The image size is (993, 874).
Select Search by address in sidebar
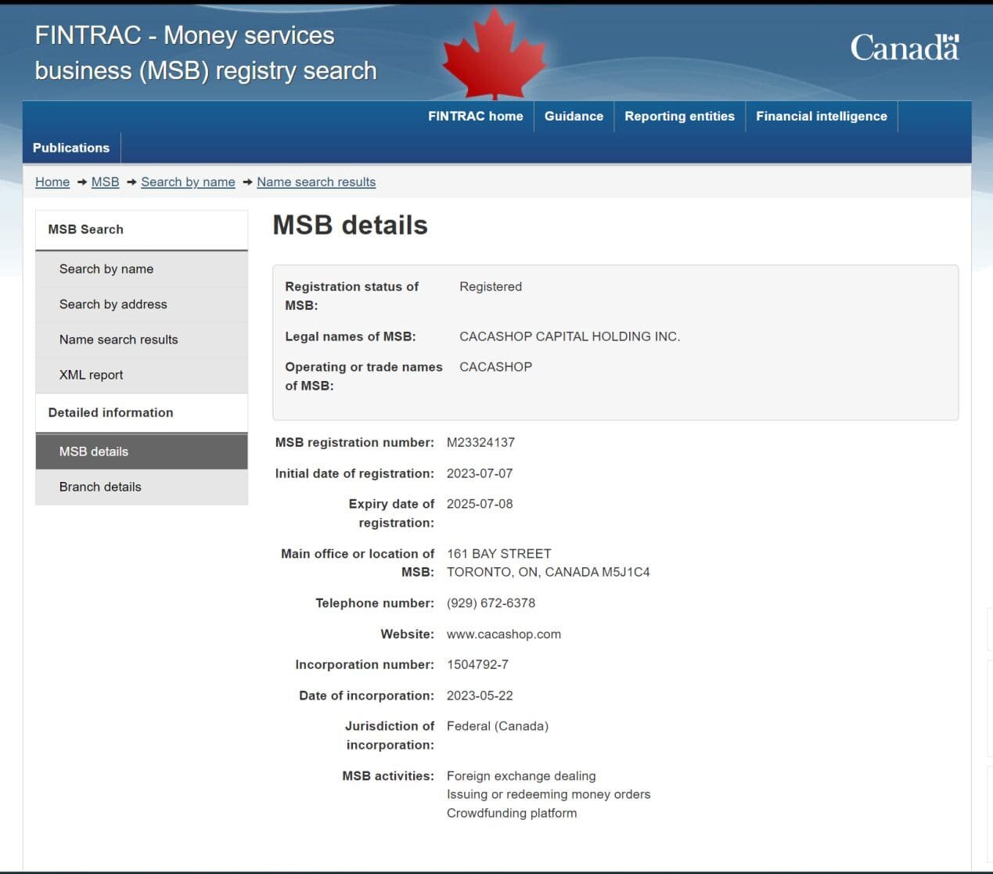pyautogui.click(x=113, y=304)
